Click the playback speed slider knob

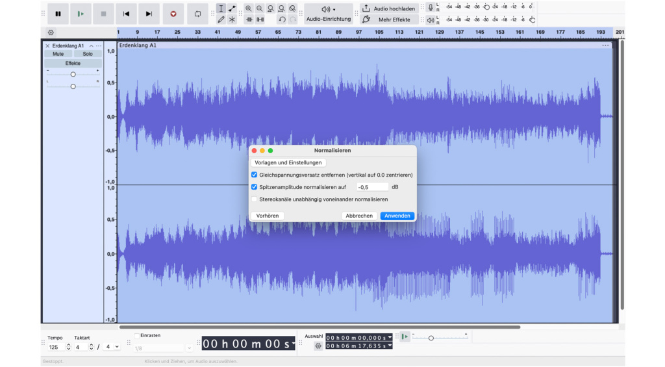click(431, 338)
